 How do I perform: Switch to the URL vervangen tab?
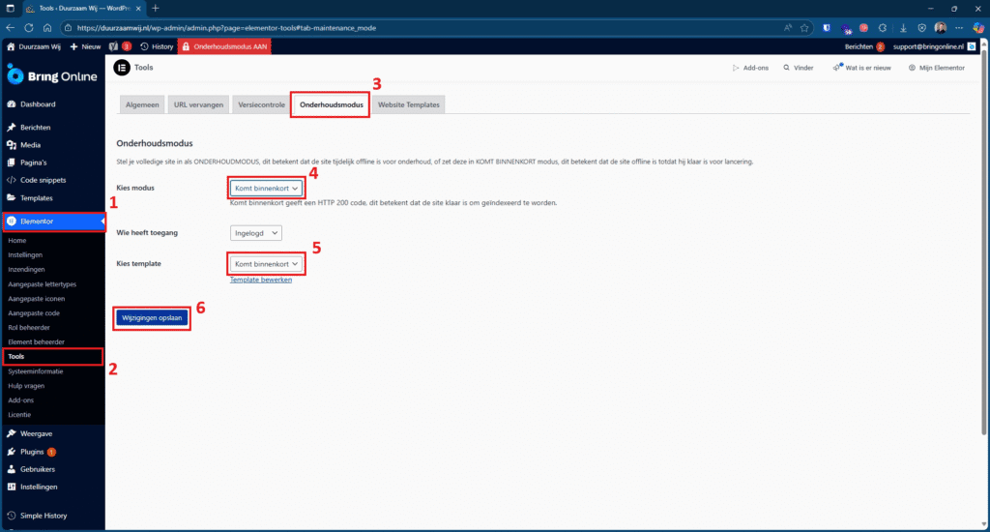tap(200, 104)
